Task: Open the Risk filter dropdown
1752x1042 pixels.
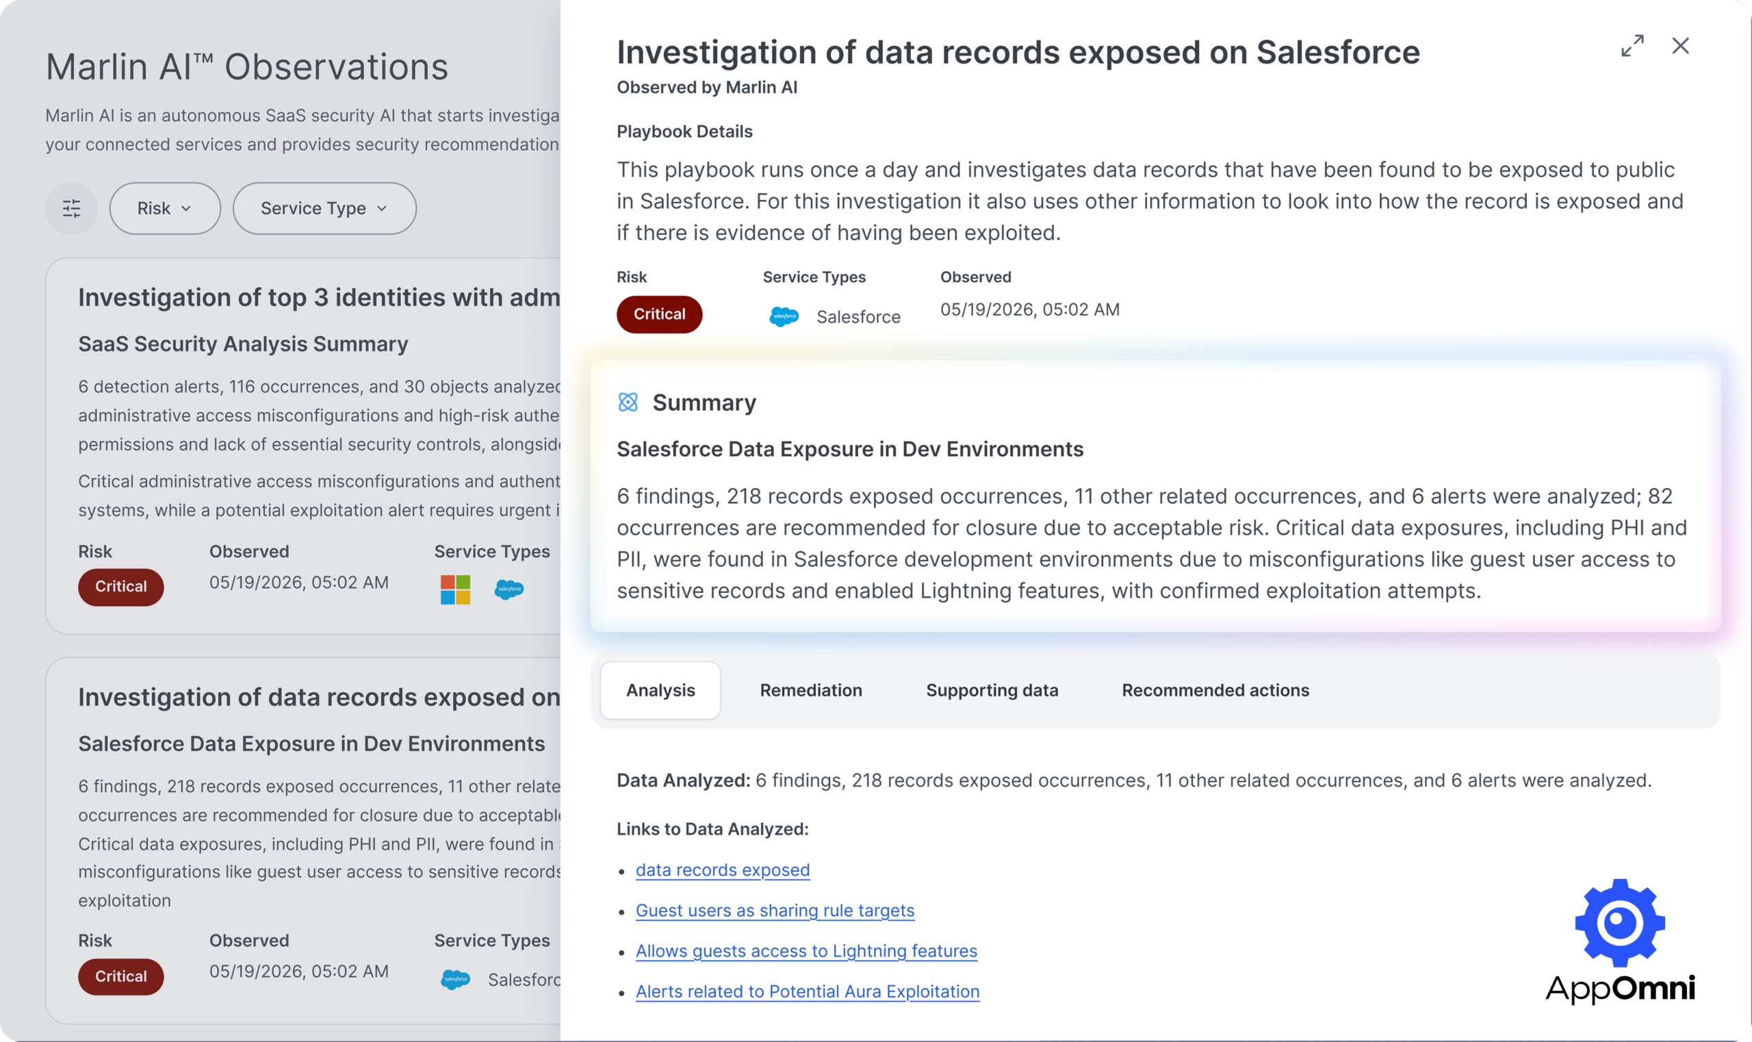Action: click(165, 209)
